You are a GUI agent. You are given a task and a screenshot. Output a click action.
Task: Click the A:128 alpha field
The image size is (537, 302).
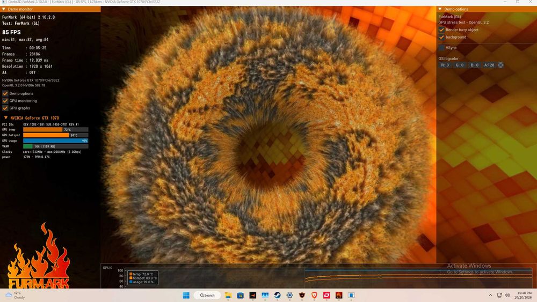[x=489, y=65]
